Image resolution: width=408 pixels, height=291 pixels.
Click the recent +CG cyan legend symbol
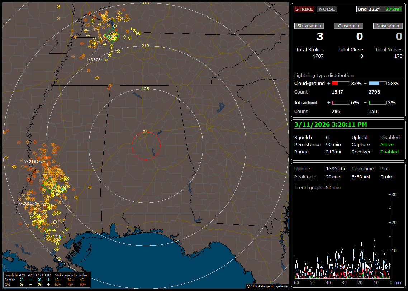pyautogui.click(x=39, y=280)
